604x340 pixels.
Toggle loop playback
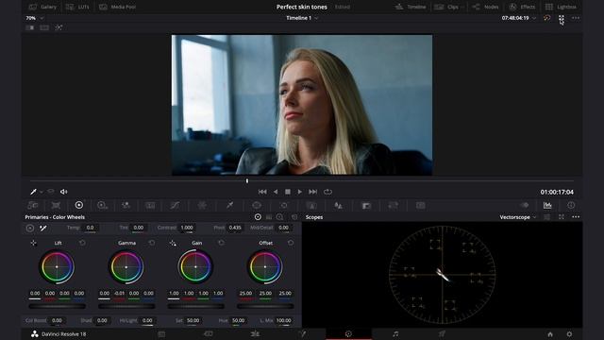tap(327, 192)
